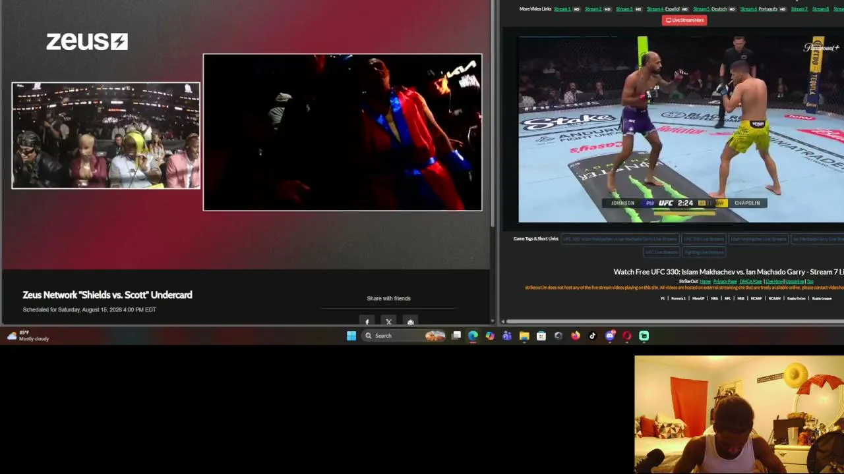
Task: Click the Watch Free UFC 330 heading
Action: [729, 272]
